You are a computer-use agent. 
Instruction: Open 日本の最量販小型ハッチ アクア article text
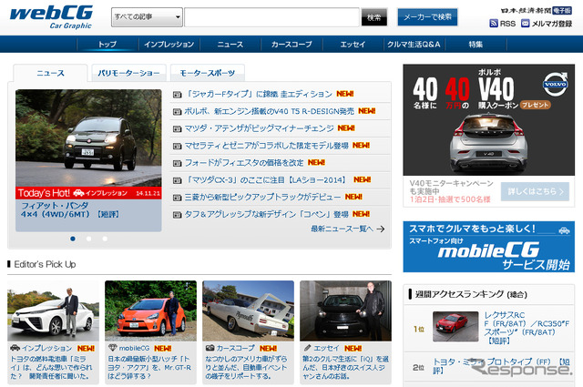(149, 367)
